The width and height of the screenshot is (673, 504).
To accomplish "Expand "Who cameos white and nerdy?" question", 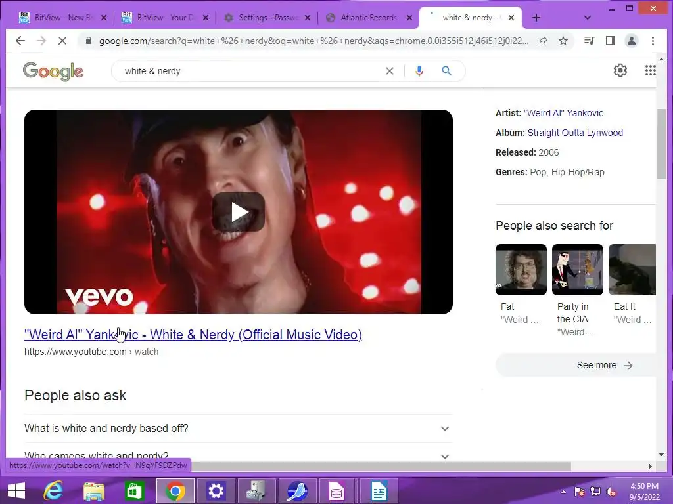I will (x=238, y=455).
